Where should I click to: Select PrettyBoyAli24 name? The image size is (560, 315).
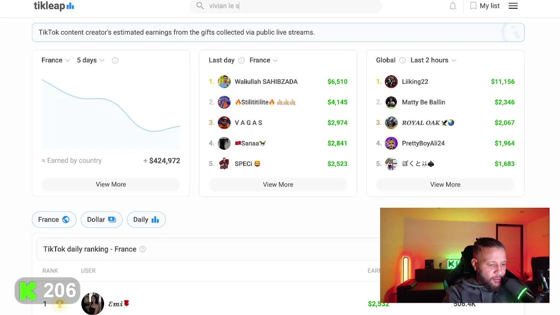423,143
